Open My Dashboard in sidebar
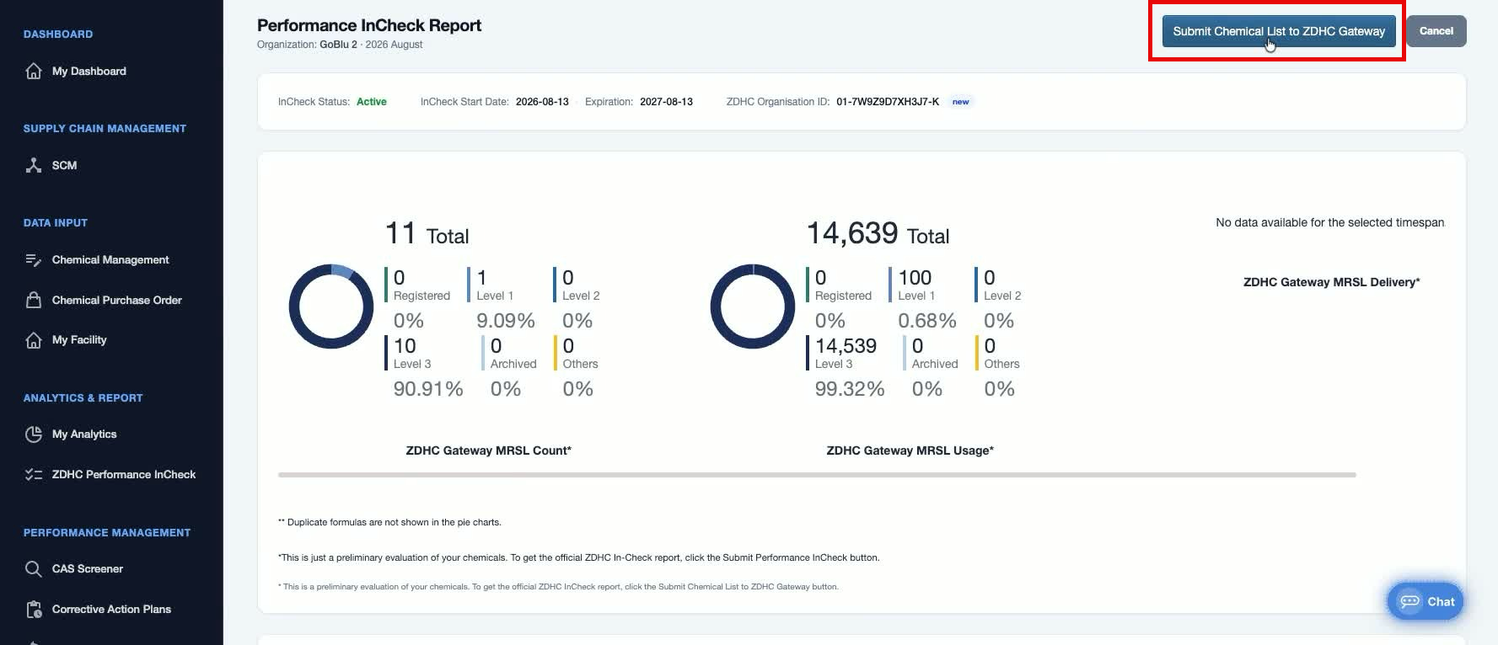Screen dimensions: 1498x645 point(89,72)
